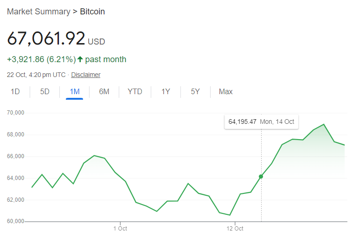Click the 70,000 y-axis label
Image resolution: width=353 pixels, height=237 pixels.
15,113
